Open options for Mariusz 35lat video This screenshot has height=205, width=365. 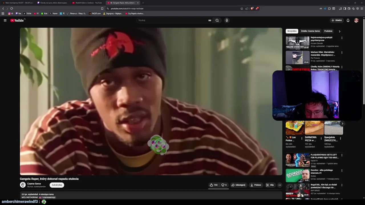coord(342,52)
